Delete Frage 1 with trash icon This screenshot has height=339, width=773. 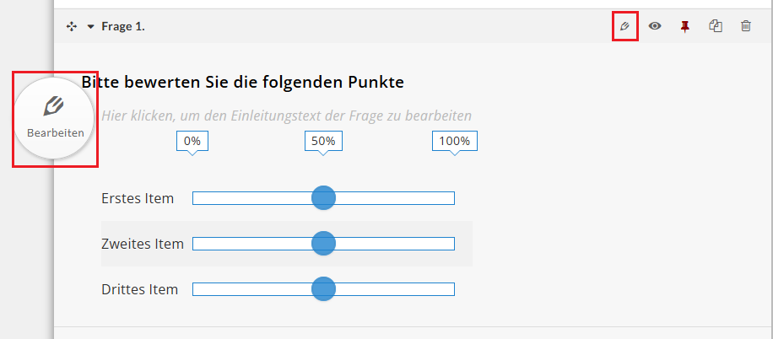click(x=746, y=26)
